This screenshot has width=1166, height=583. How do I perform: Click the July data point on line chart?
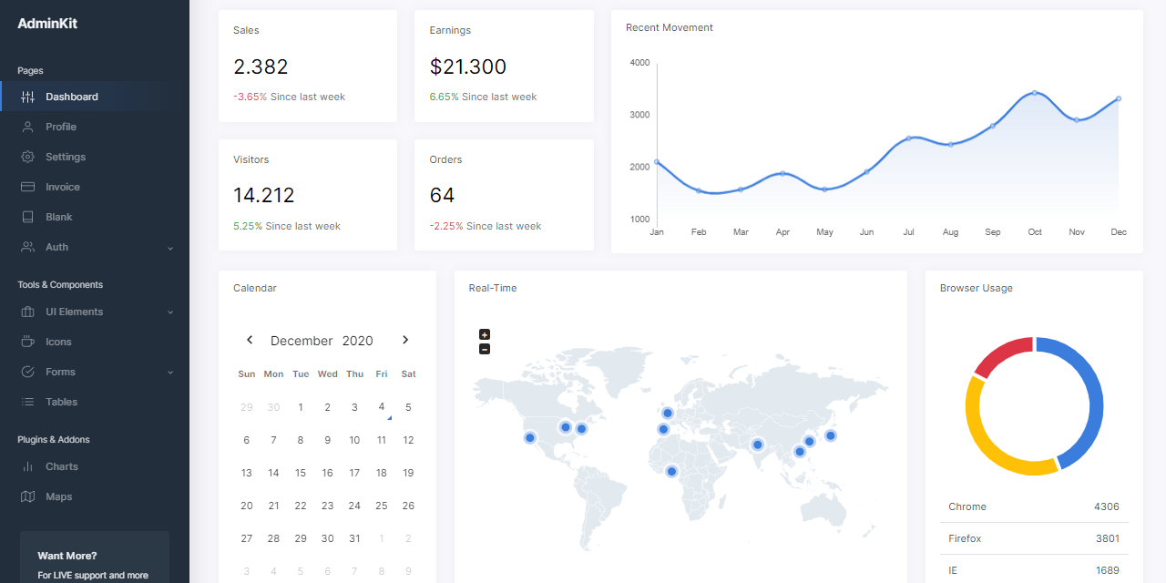(908, 138)
